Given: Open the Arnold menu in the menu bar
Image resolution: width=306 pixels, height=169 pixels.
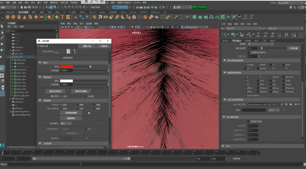Looking at the screenshot, I should click(137, 3).
